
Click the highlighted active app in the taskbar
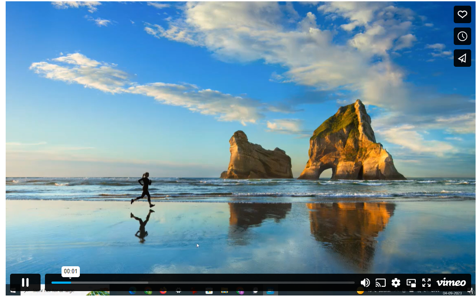[x=270, y=292]
